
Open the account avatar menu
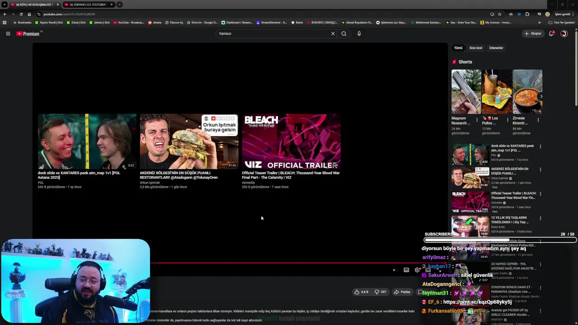(x=564, y=33)
